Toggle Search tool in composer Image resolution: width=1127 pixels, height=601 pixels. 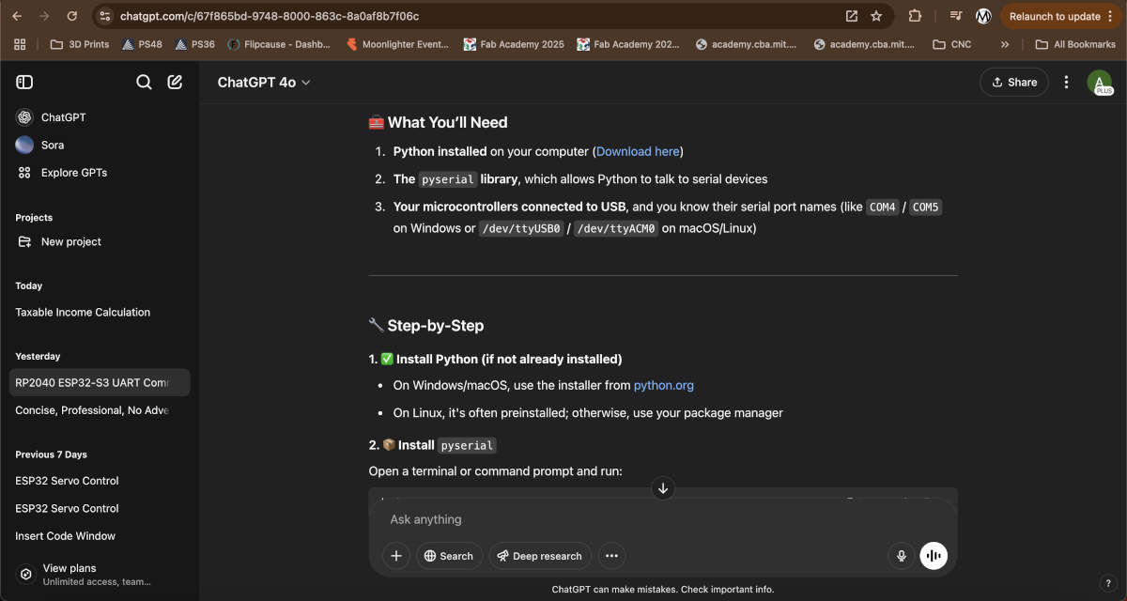point(449,556)
